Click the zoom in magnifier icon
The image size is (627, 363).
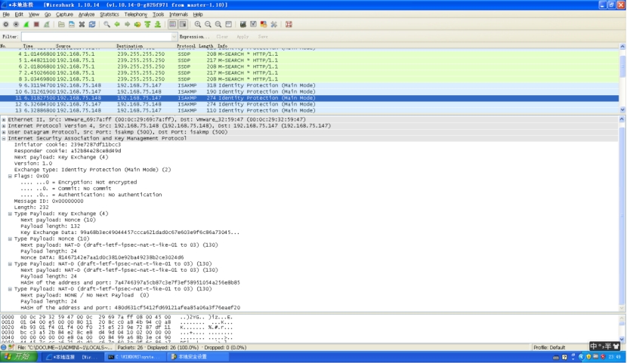pyautogui.click(x=197, y=24)
